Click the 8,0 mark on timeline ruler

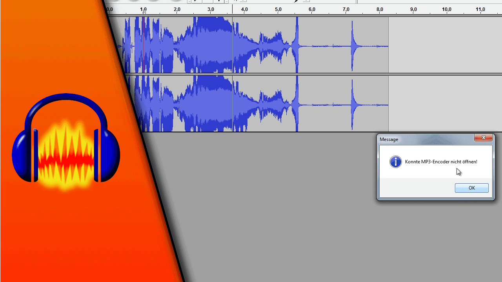coord(380,9)
